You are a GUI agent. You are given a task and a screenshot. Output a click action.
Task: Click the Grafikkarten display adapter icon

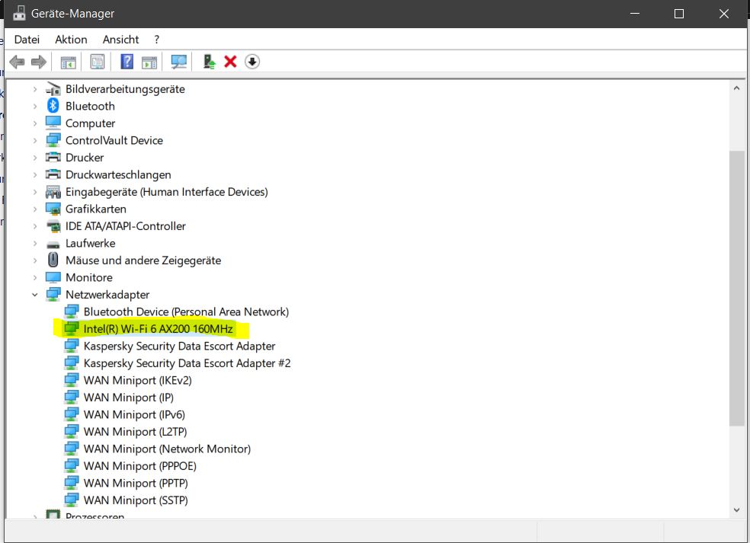pos(53,209)
